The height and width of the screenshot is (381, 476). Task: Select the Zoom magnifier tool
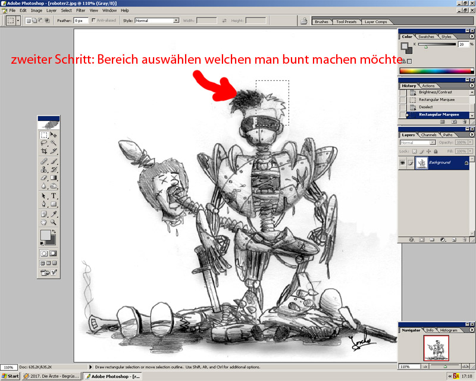point(54,221)
